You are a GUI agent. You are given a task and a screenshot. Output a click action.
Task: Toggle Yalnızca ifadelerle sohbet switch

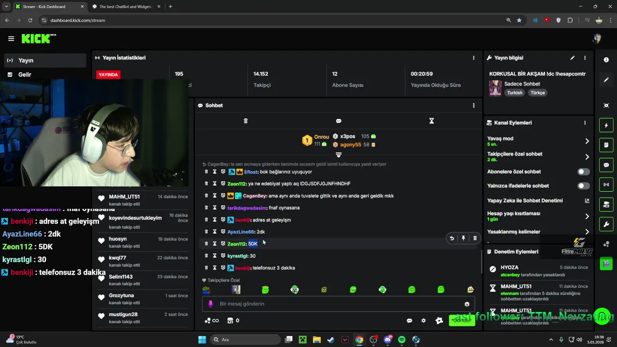point(583,186)
